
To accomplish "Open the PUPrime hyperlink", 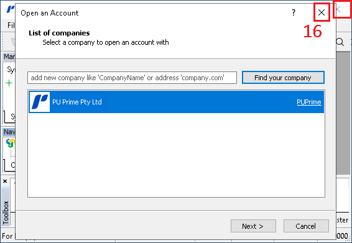I will 309,102.
